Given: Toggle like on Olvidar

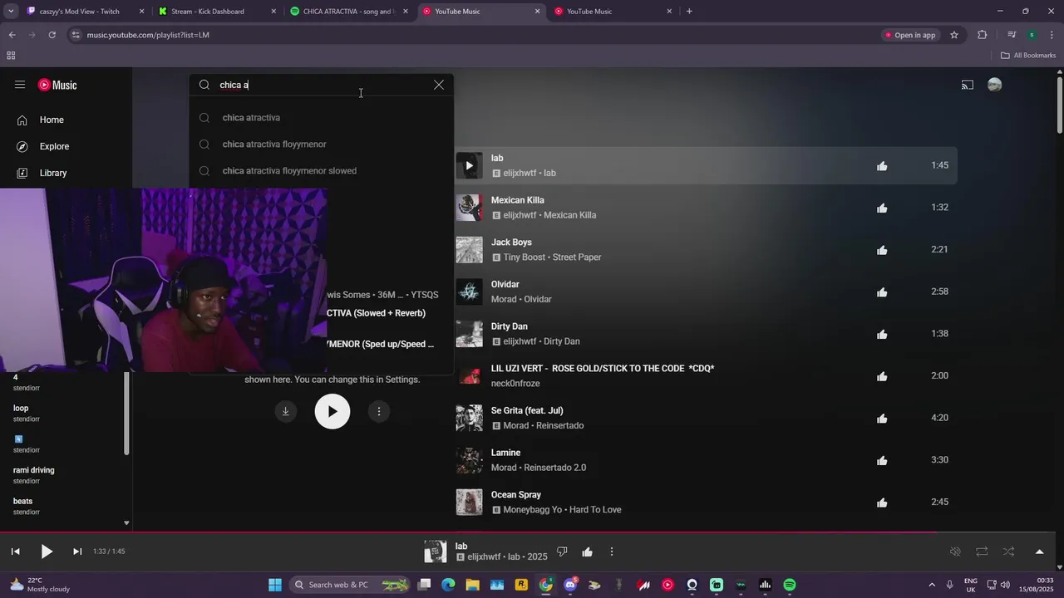Looking at the screenshot, I should pos(882,292).
